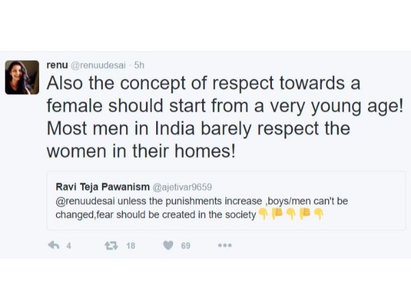Click the main tweet text about respect
The height and width of the screenshot is (308, 411).
point(206,118)
